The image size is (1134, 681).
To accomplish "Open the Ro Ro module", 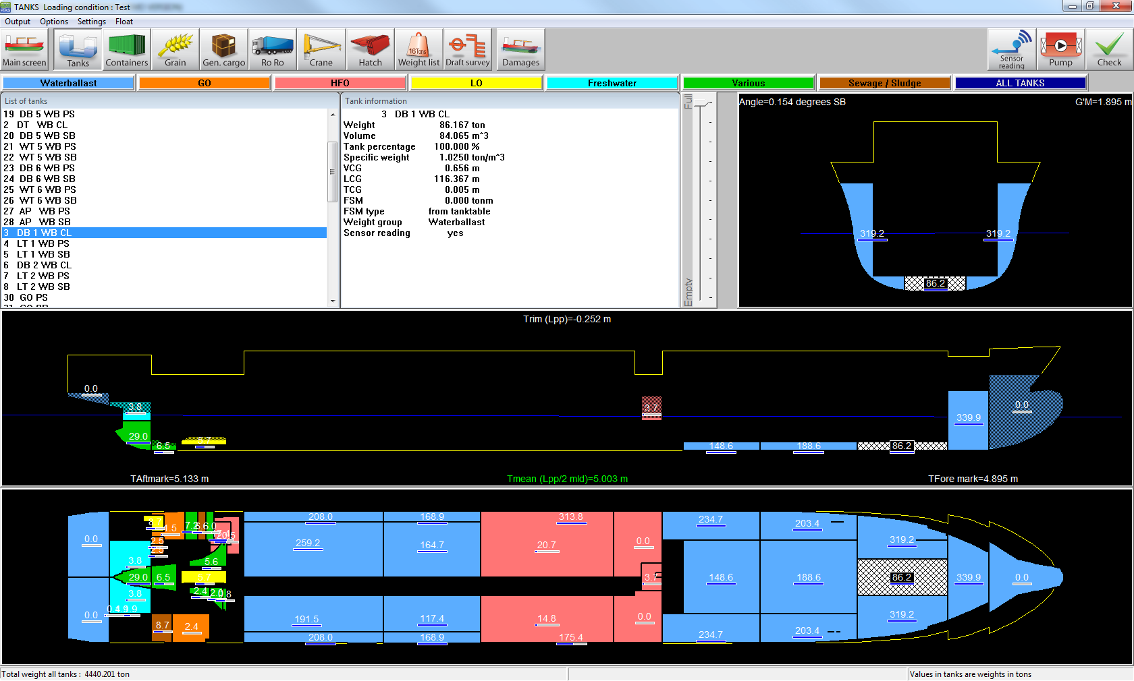I will (x=273, y=49).
